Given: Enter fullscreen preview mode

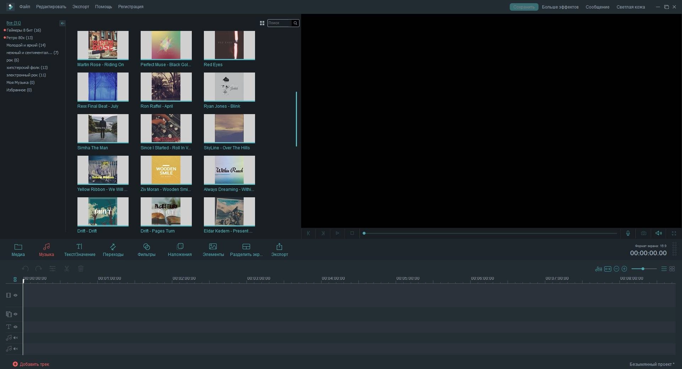Looking at the screenshot, I should [674, 233].
